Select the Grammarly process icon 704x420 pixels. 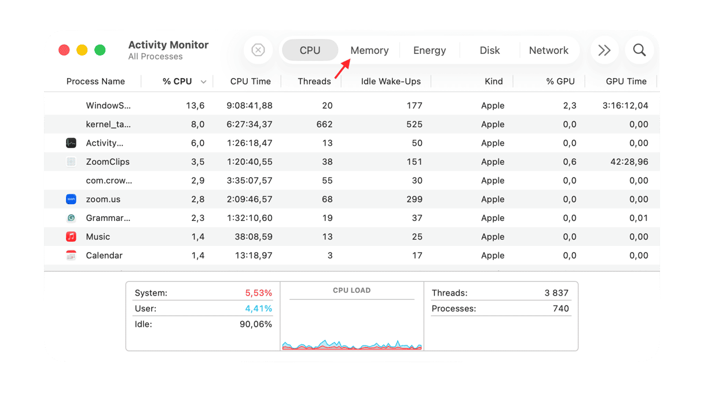point(71,218)
